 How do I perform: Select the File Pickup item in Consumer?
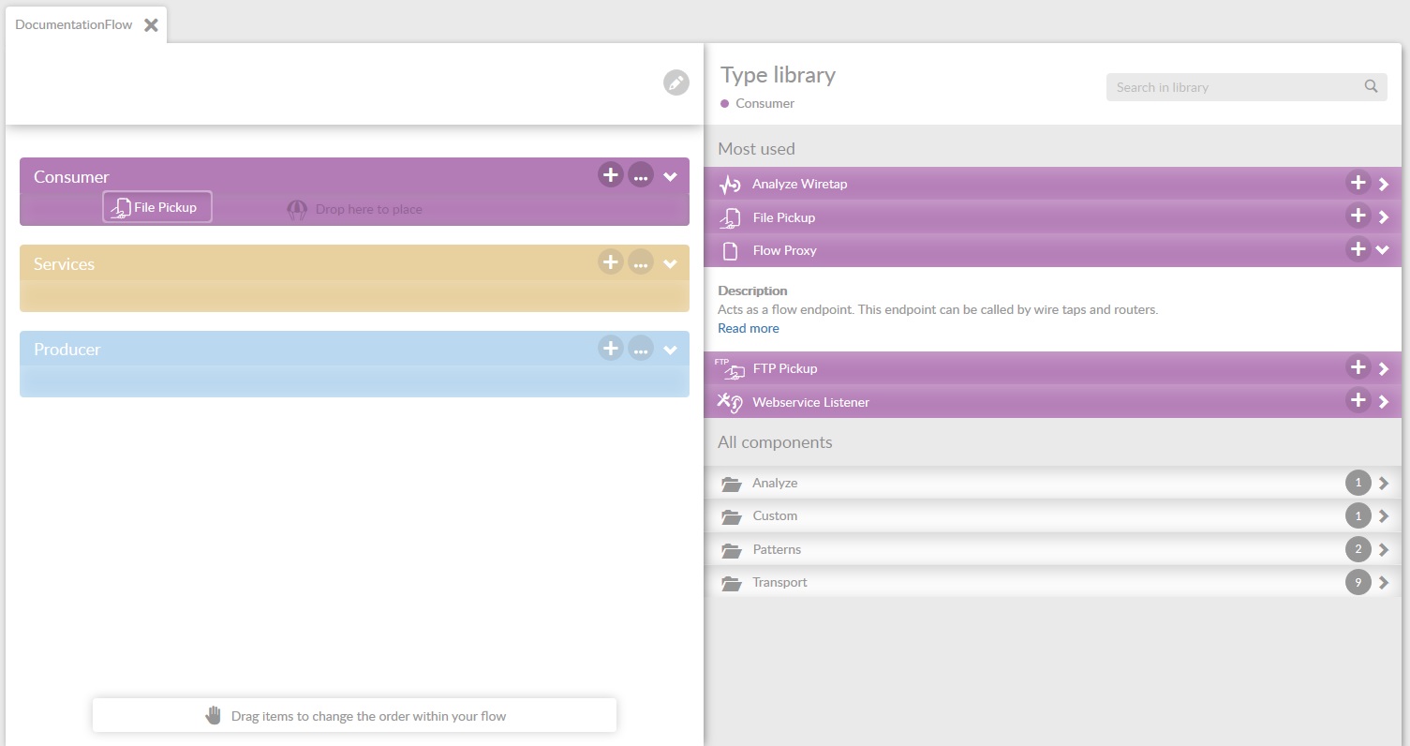(157, 207)
